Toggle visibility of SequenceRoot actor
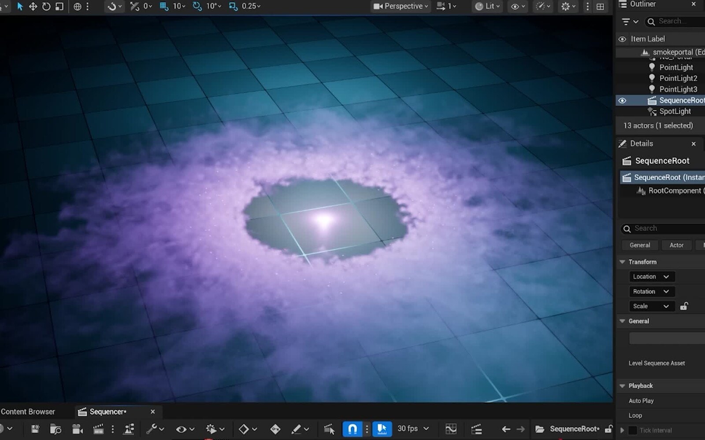This screenshot has height=440, width=705. (622, 100)
